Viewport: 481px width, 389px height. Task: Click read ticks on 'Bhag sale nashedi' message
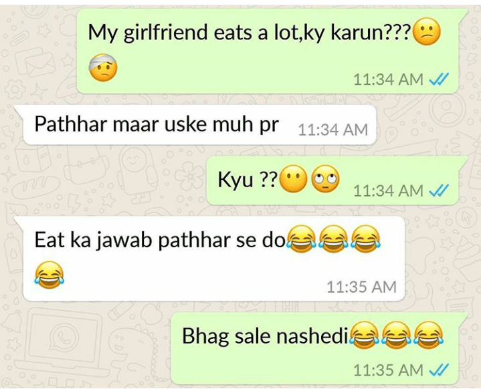coord(440,370)
